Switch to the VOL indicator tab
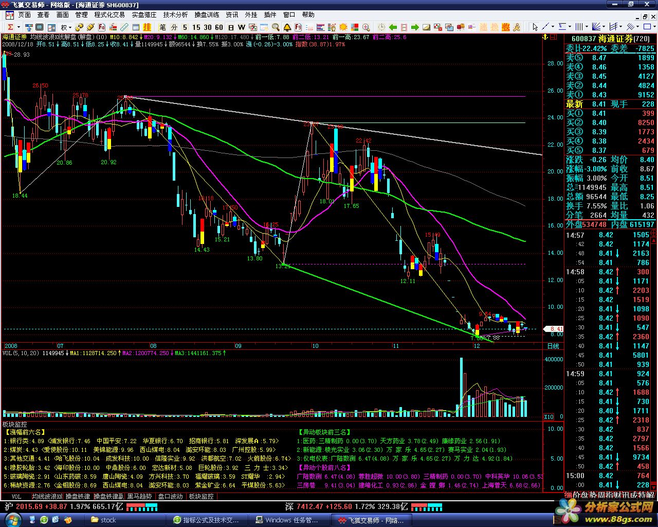 tap(15, 497)
